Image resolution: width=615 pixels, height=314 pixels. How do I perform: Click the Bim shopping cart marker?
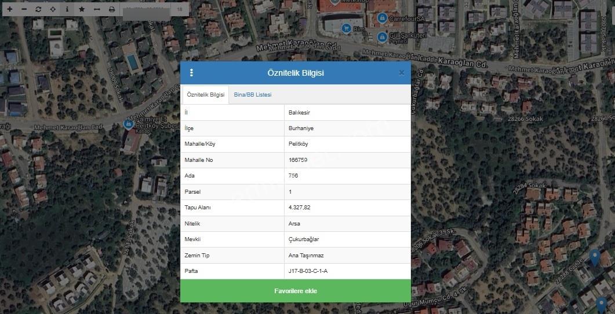tap(346, 28)
